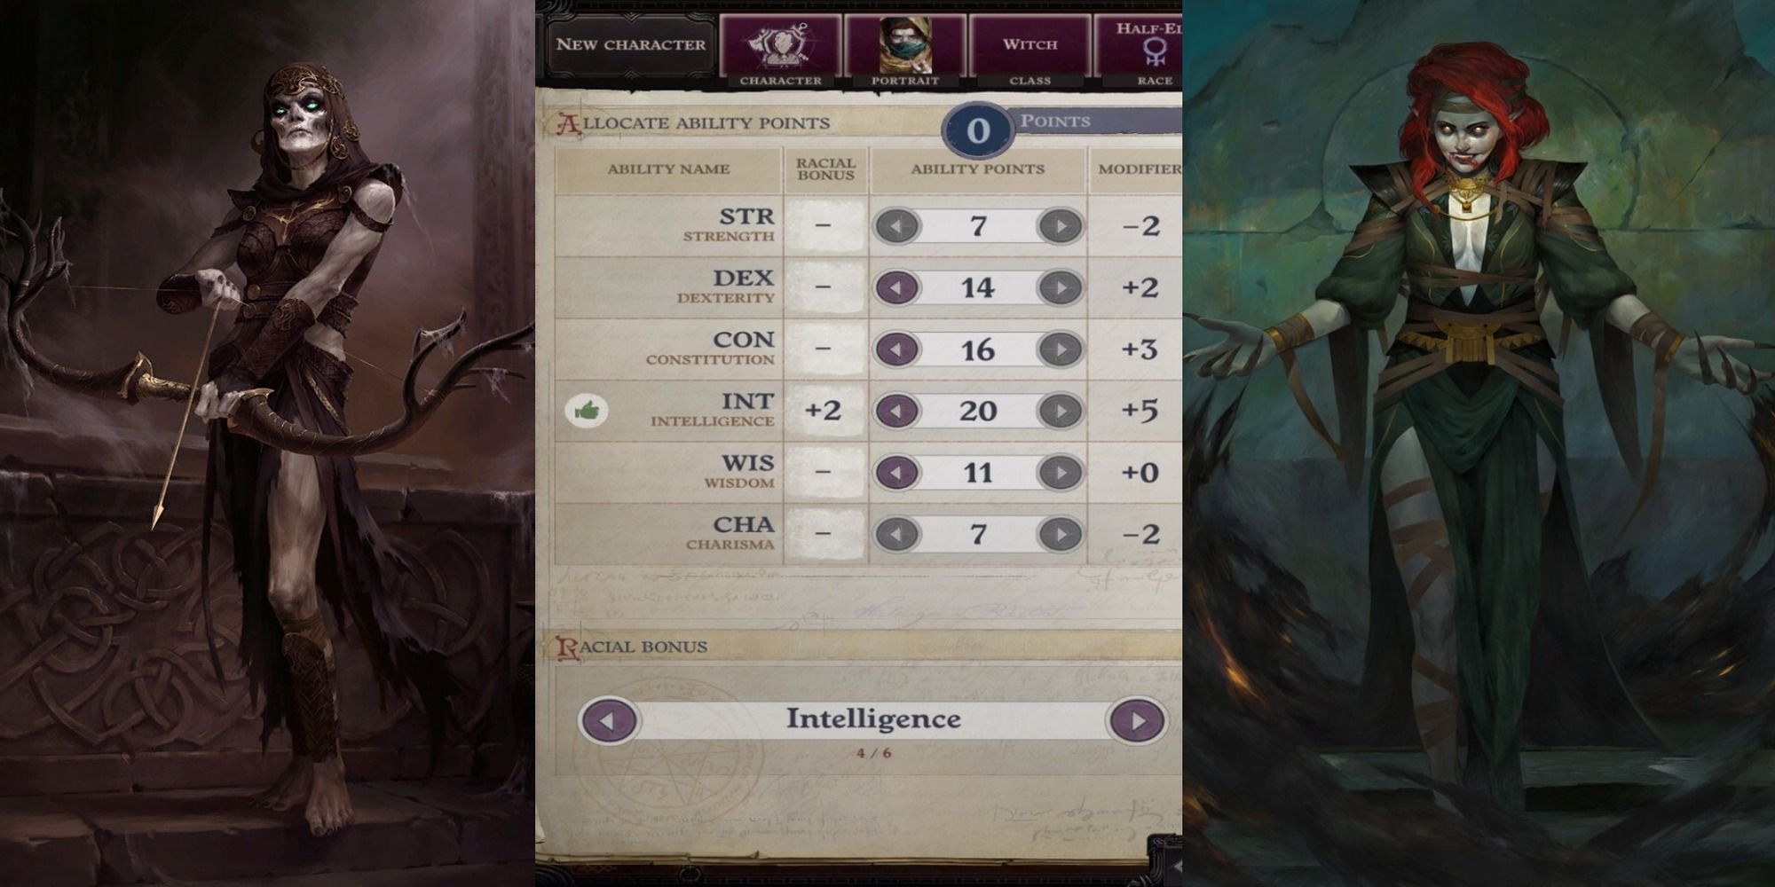
Task: Click the thumbs-up recommended icon beside INT
Action: click(586, 411)
